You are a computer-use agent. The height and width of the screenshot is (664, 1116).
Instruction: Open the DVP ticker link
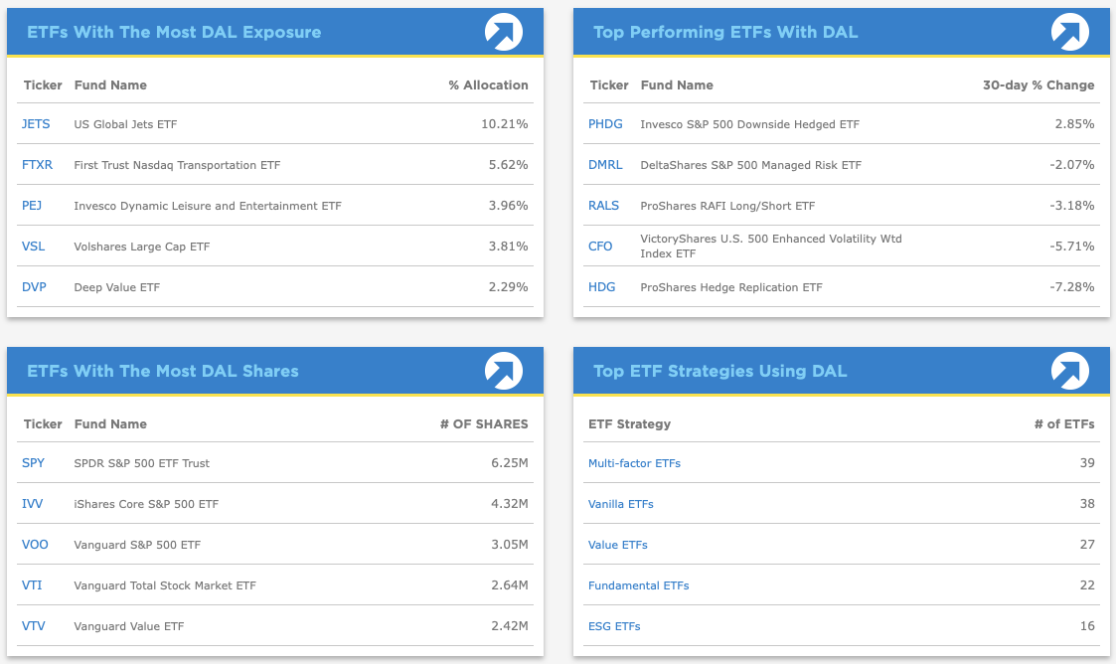coord(34,287)
